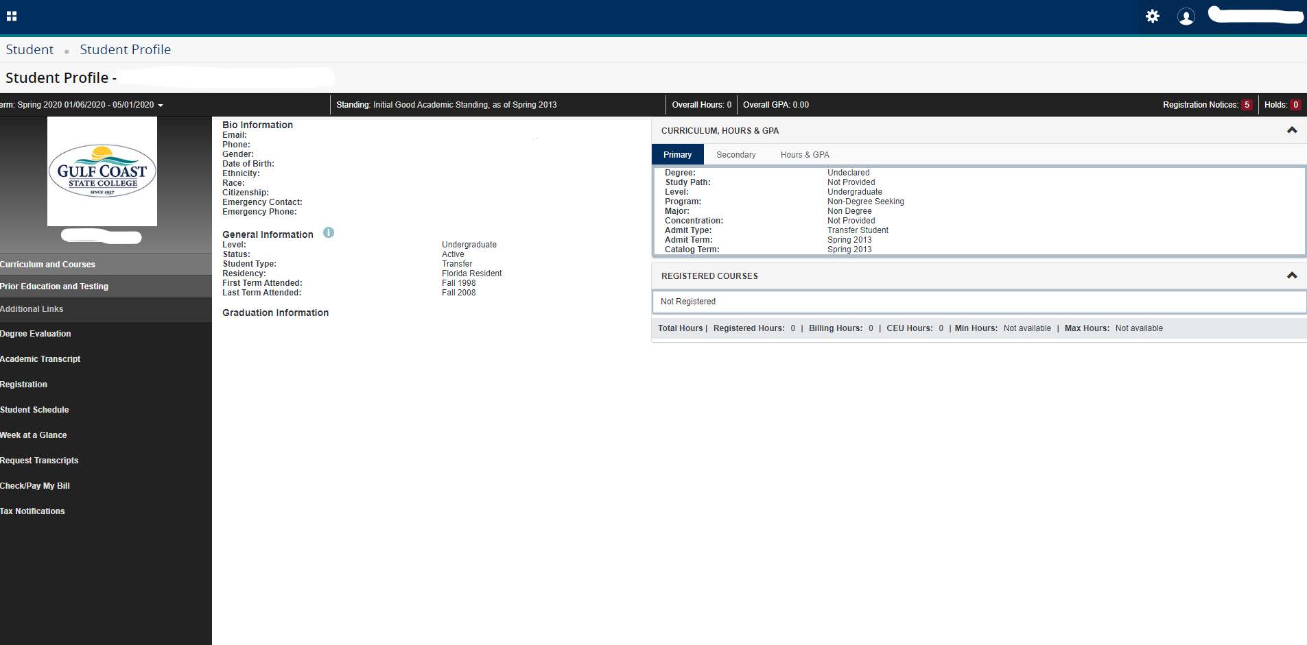The width and height of the screenshot is (1307, 645).
Task: Collapse the Registered Courses panel
Action: click(1293, 275)
